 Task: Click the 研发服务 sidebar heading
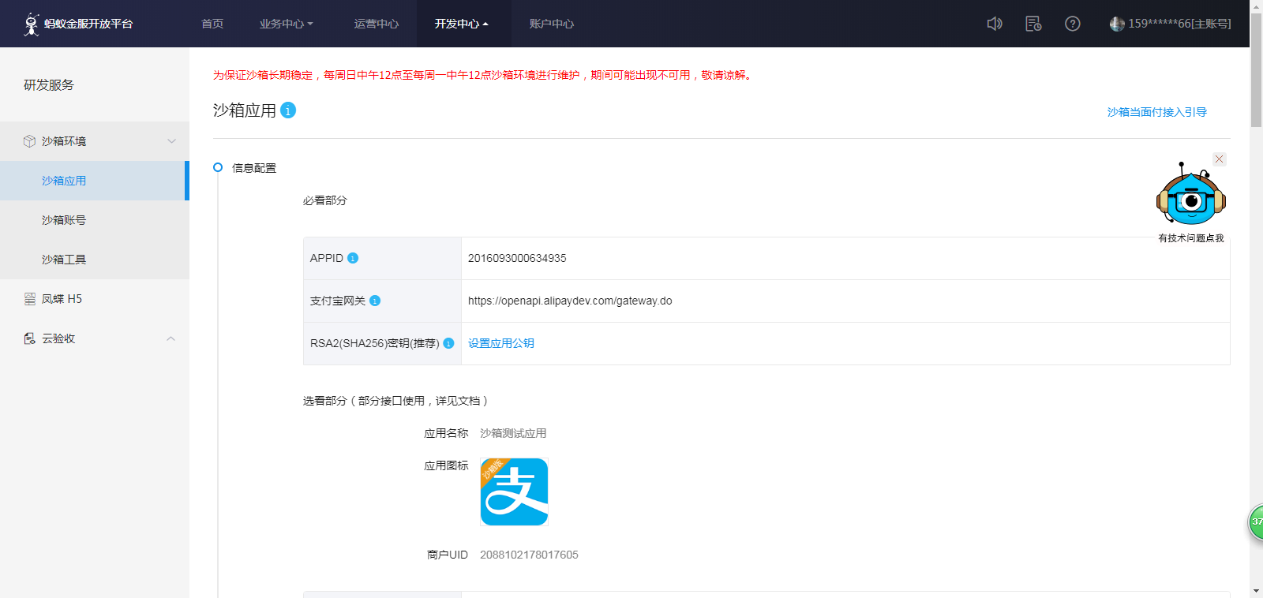point(49,84)
